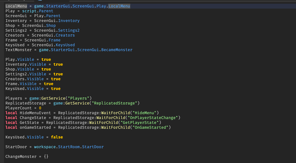Click true in the 'Settings2.Visible = true' line

pyautogui.click(x=58, y=74)
